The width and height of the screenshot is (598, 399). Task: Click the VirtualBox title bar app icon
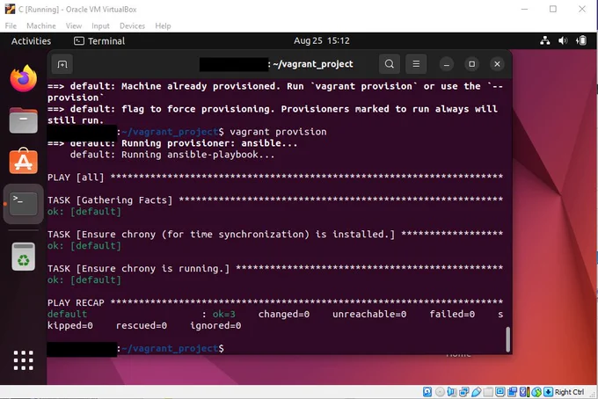(x=10, y=9)
